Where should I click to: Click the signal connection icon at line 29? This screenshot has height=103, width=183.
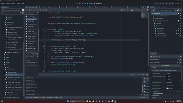pyautogui.click(x=43, y=71)
